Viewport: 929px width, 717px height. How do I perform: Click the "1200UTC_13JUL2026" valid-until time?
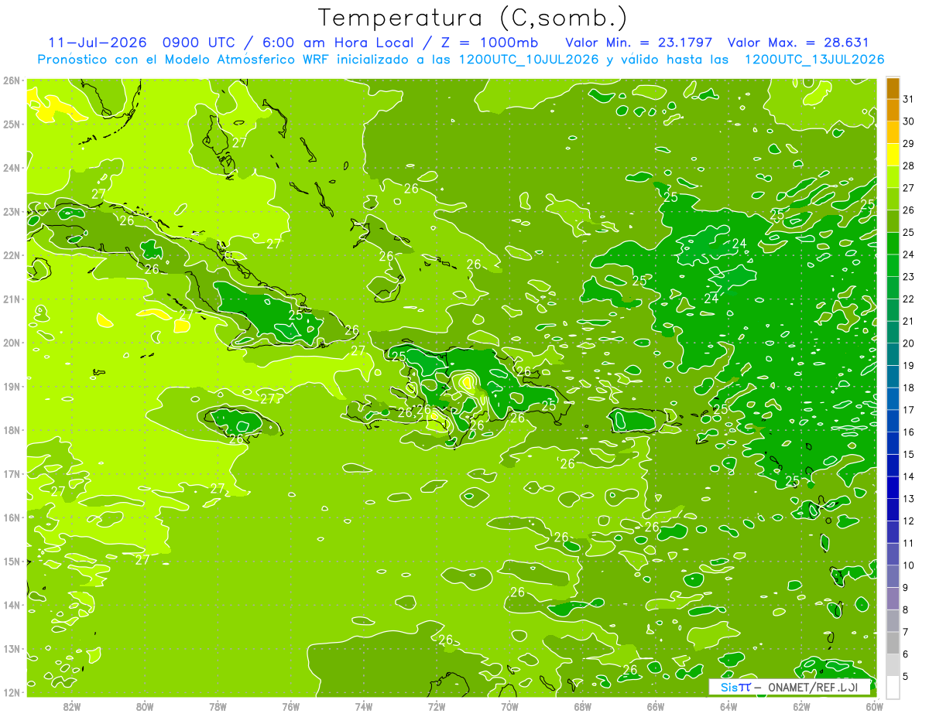click(814, 60)
